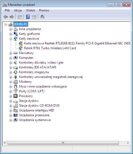Click the horizontal scrollbar thumb
This screenshot has width=133, height=154.
[x=63, y=143]
